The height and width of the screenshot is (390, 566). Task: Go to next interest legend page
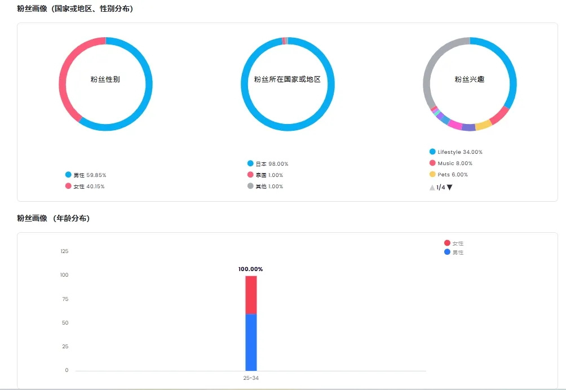coord(450,187)
